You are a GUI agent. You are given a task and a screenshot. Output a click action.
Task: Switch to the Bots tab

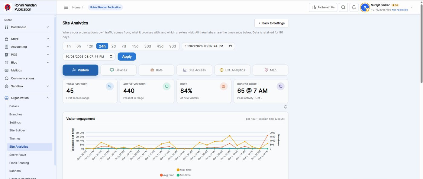pos(157,70)
